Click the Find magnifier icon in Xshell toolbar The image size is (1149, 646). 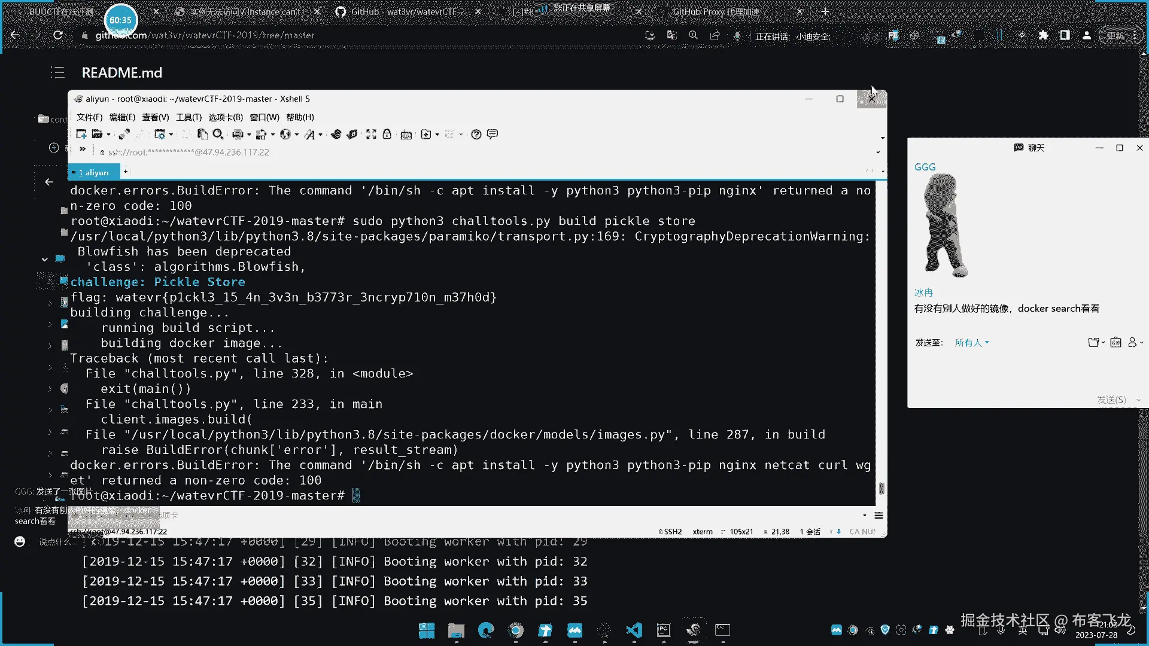(218, 135)
